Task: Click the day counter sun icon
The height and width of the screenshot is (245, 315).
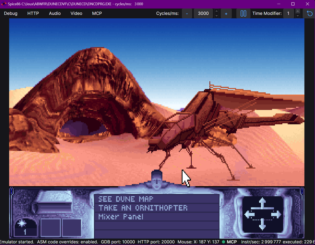Action: click(x=26, y=227)
